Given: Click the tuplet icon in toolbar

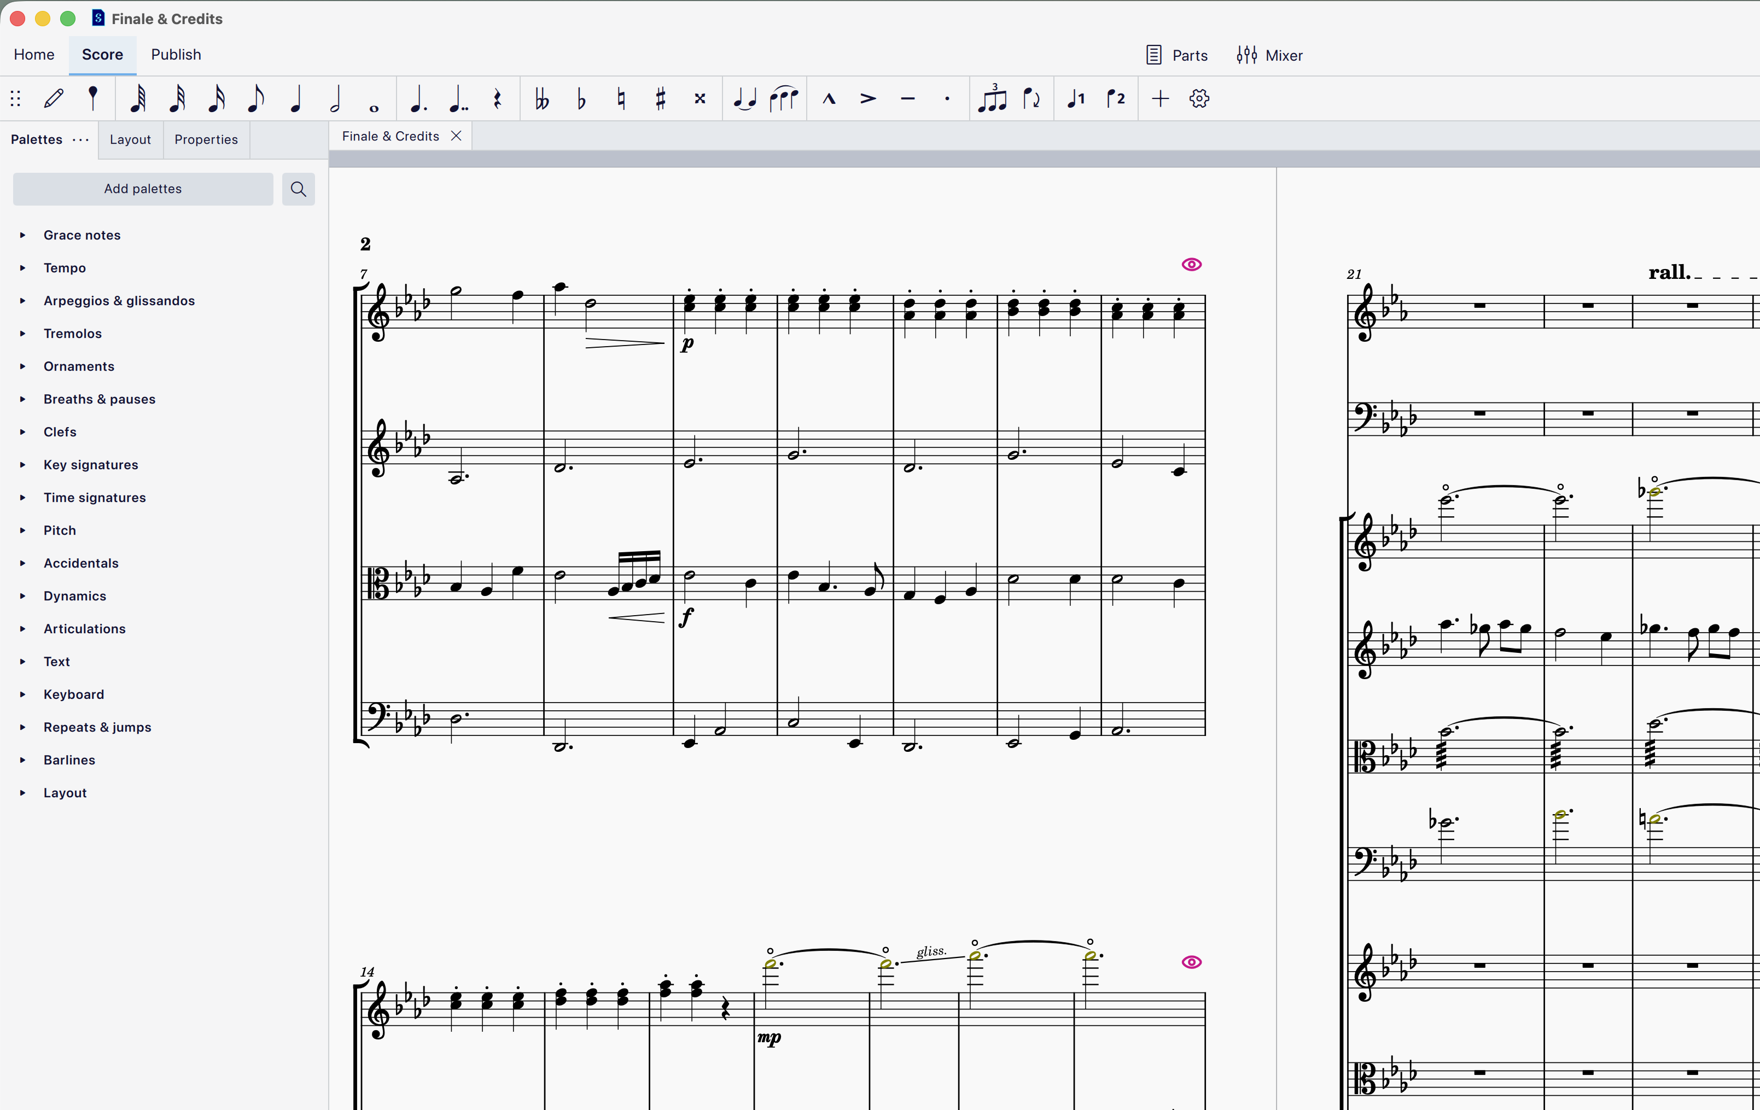Looking at the screenshot, I should click(x=993, y=98).
